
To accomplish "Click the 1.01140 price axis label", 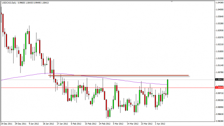I will coord(220,65).
